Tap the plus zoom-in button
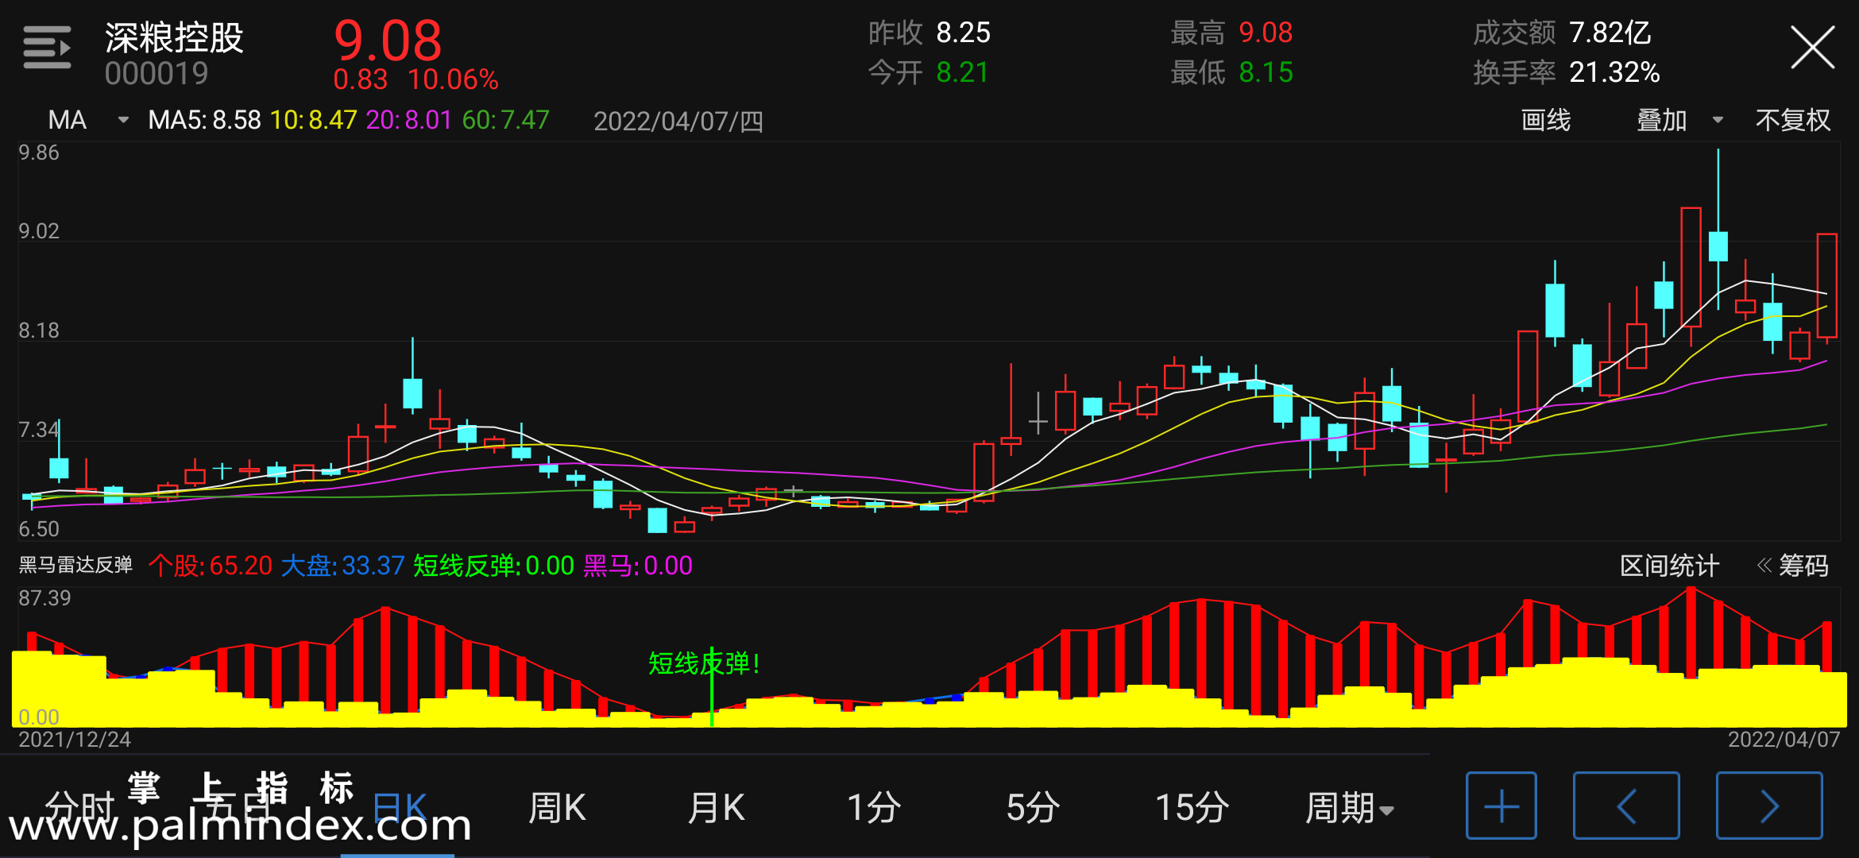 click(1501, 806)
